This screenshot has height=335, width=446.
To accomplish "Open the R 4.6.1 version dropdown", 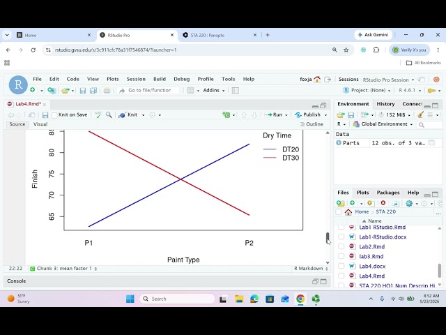I will [x=410, y=90].
